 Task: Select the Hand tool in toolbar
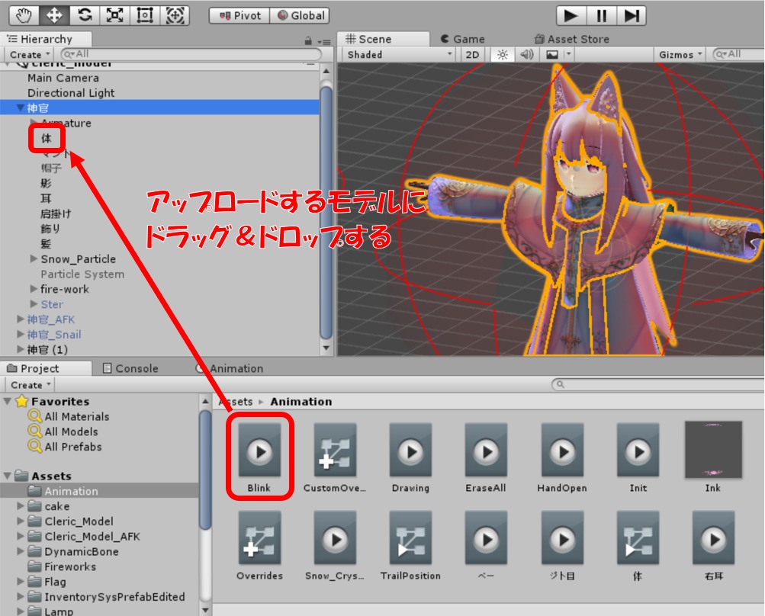(x=24, y=15)
